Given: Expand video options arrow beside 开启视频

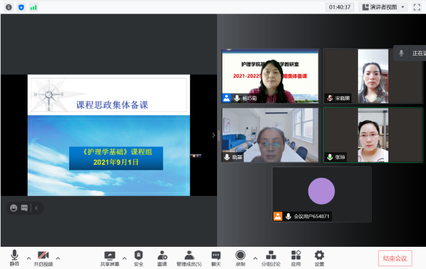Looking at the screenshot, I should tap(58, 257).
